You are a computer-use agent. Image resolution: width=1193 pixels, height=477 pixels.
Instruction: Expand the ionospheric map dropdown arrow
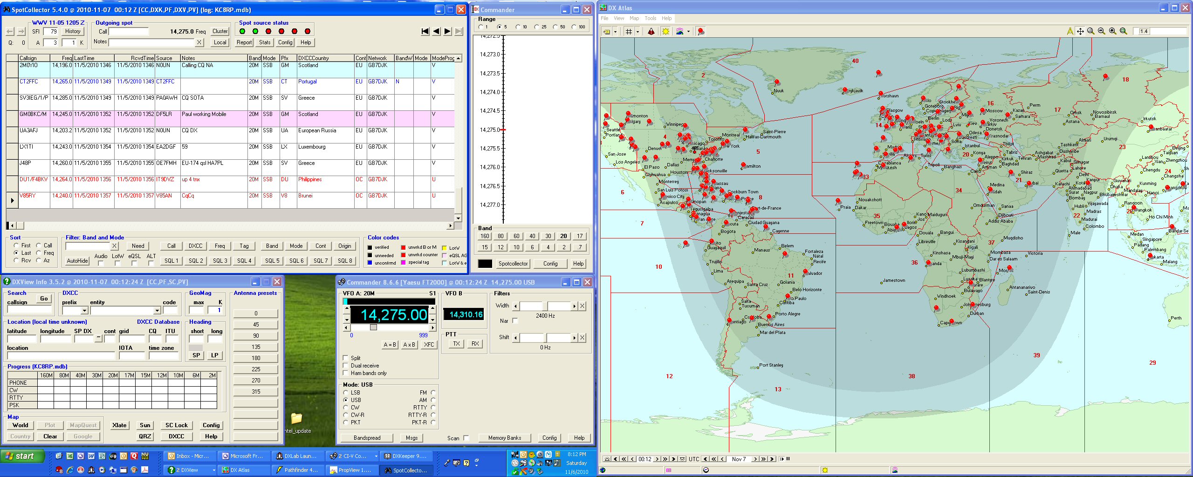[688, 32]
